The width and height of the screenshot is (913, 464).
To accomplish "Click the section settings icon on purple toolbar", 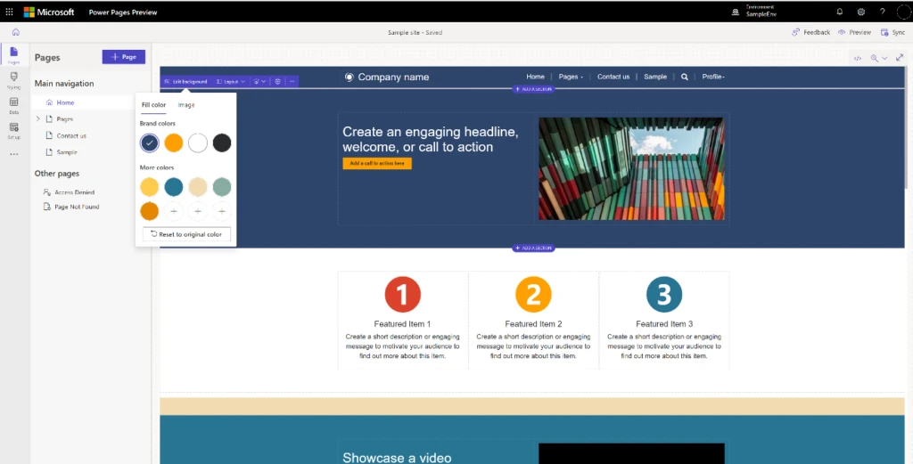I will tap(278, 81).
